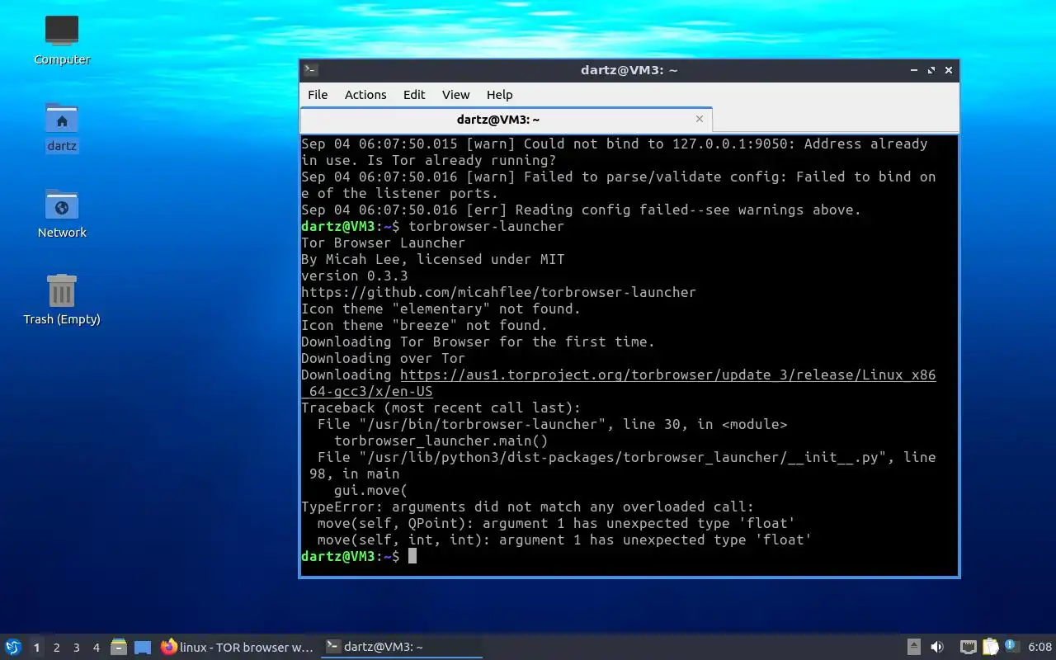Screen dimensions: 1056x660
Task: Open the clipboard manager tray icon
Action: tap(990, 648)
